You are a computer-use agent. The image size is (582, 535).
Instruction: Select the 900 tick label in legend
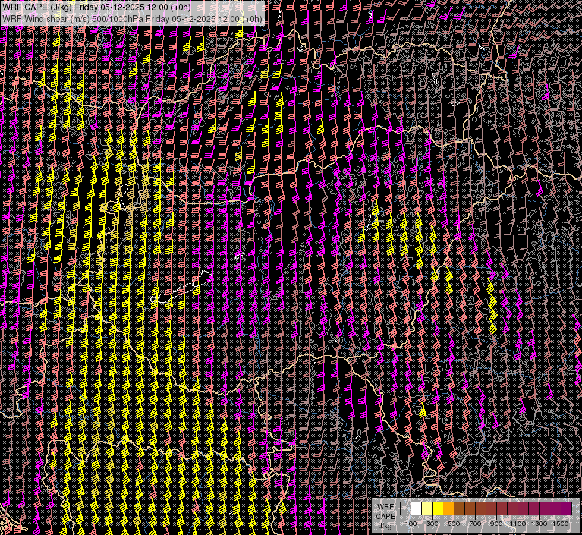496,524
